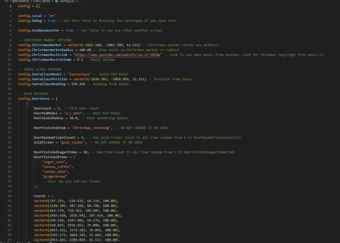The width and height of the screenshot is (340, 243).
Task: Click the DeerFinishedItems table name
Action: [x=50, y=157]
